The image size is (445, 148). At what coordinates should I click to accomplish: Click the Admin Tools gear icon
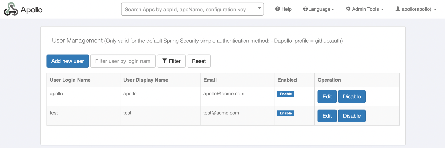348,9
